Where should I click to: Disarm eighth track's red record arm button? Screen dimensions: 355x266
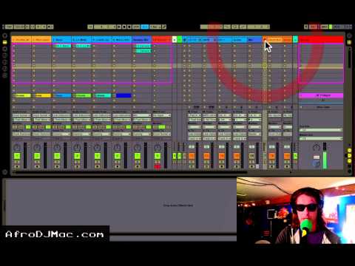pos(158,167)
